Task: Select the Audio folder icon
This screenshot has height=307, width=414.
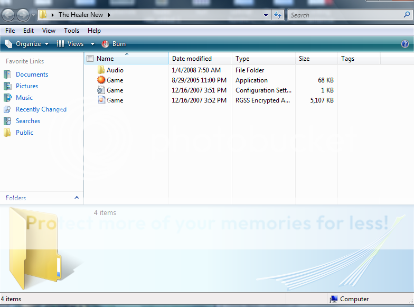Action: pos(101,70)
